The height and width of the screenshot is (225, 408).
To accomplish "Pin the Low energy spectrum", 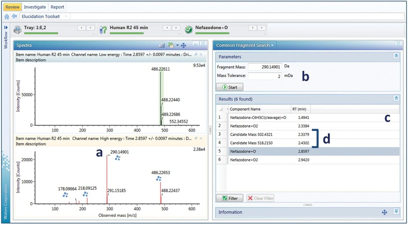I will click(x=196, y=55).
